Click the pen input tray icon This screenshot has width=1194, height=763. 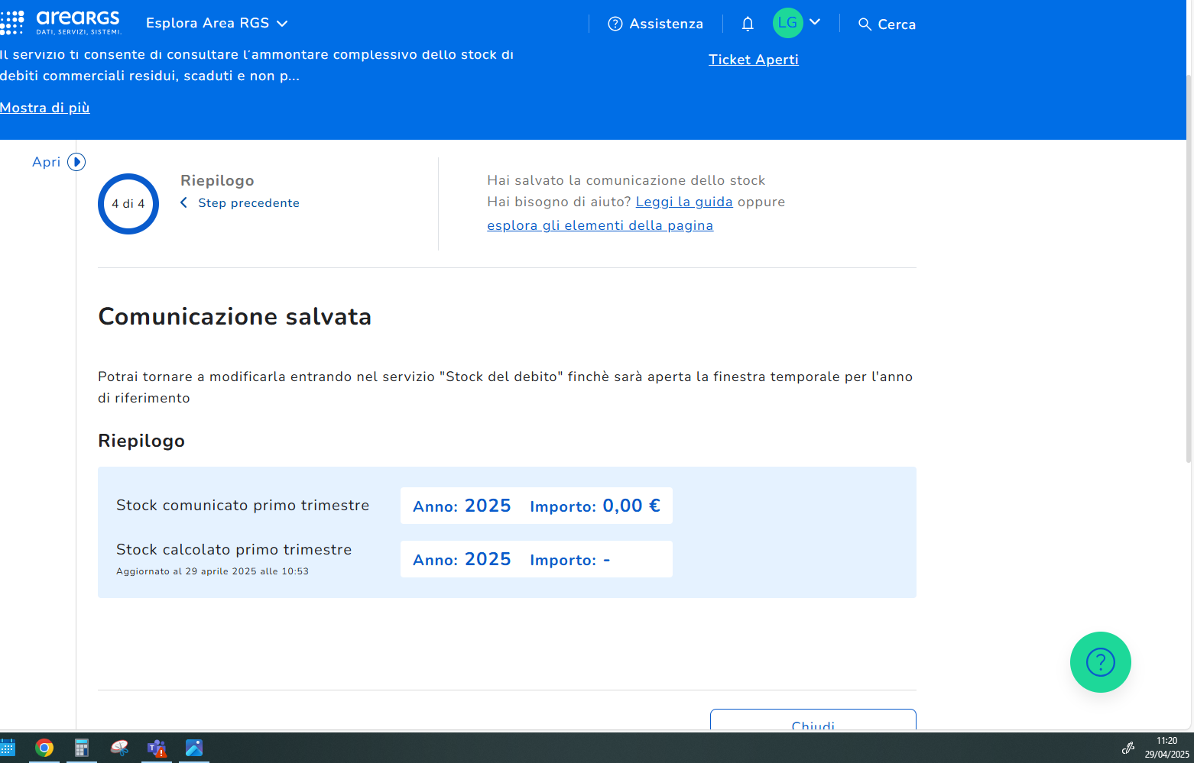1127,748
